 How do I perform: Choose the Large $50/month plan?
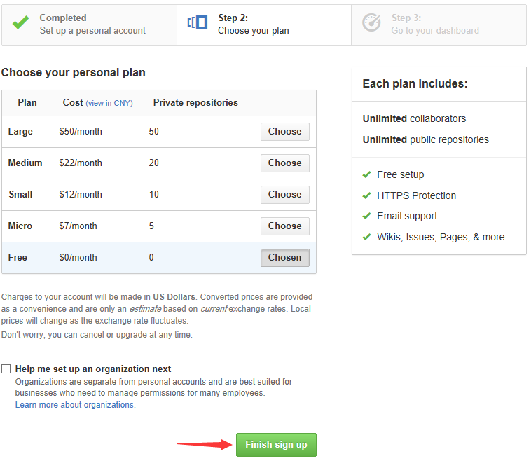point(285,132)
